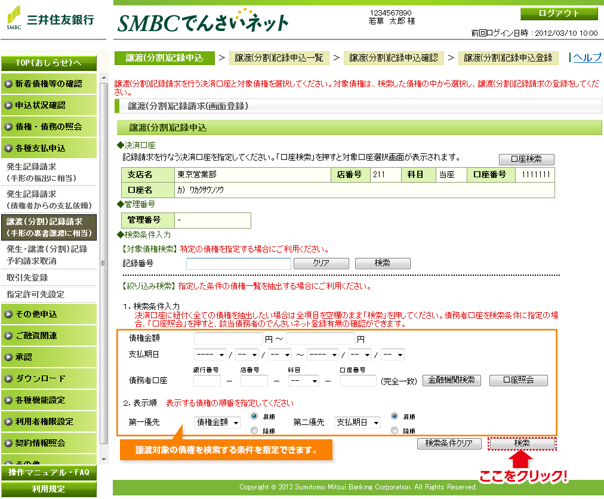Open 支払期日 start year dropdown

coord(210,355)
